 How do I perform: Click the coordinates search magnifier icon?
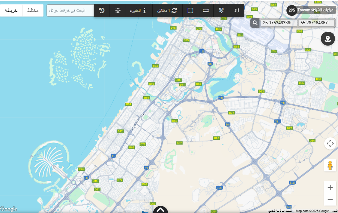255,23
